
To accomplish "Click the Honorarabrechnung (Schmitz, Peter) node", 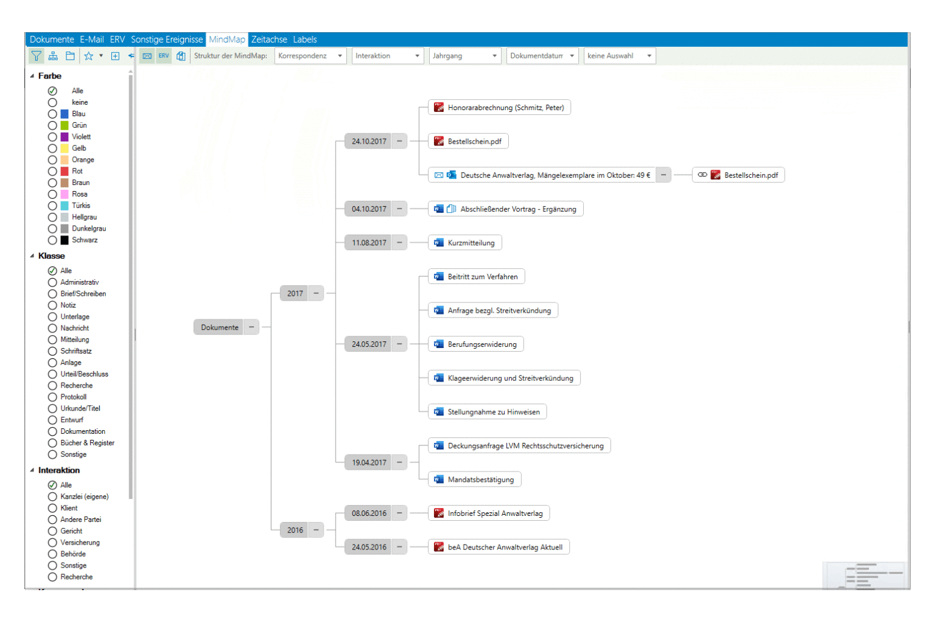I will tap(505, 108).
